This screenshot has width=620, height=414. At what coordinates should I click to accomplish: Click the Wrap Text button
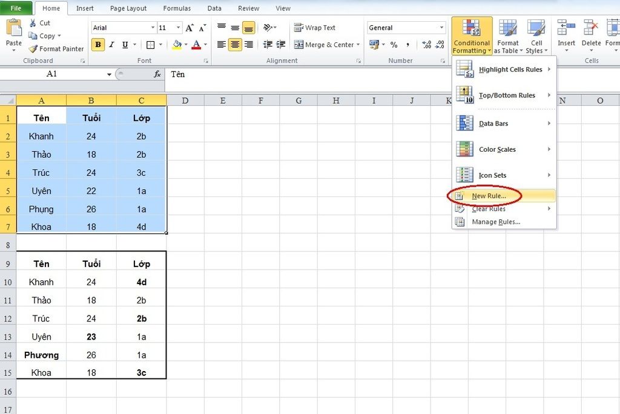[315, 28]
